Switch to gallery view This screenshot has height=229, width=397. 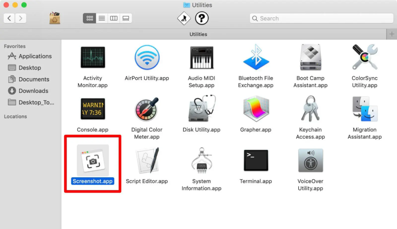point(126,18)
